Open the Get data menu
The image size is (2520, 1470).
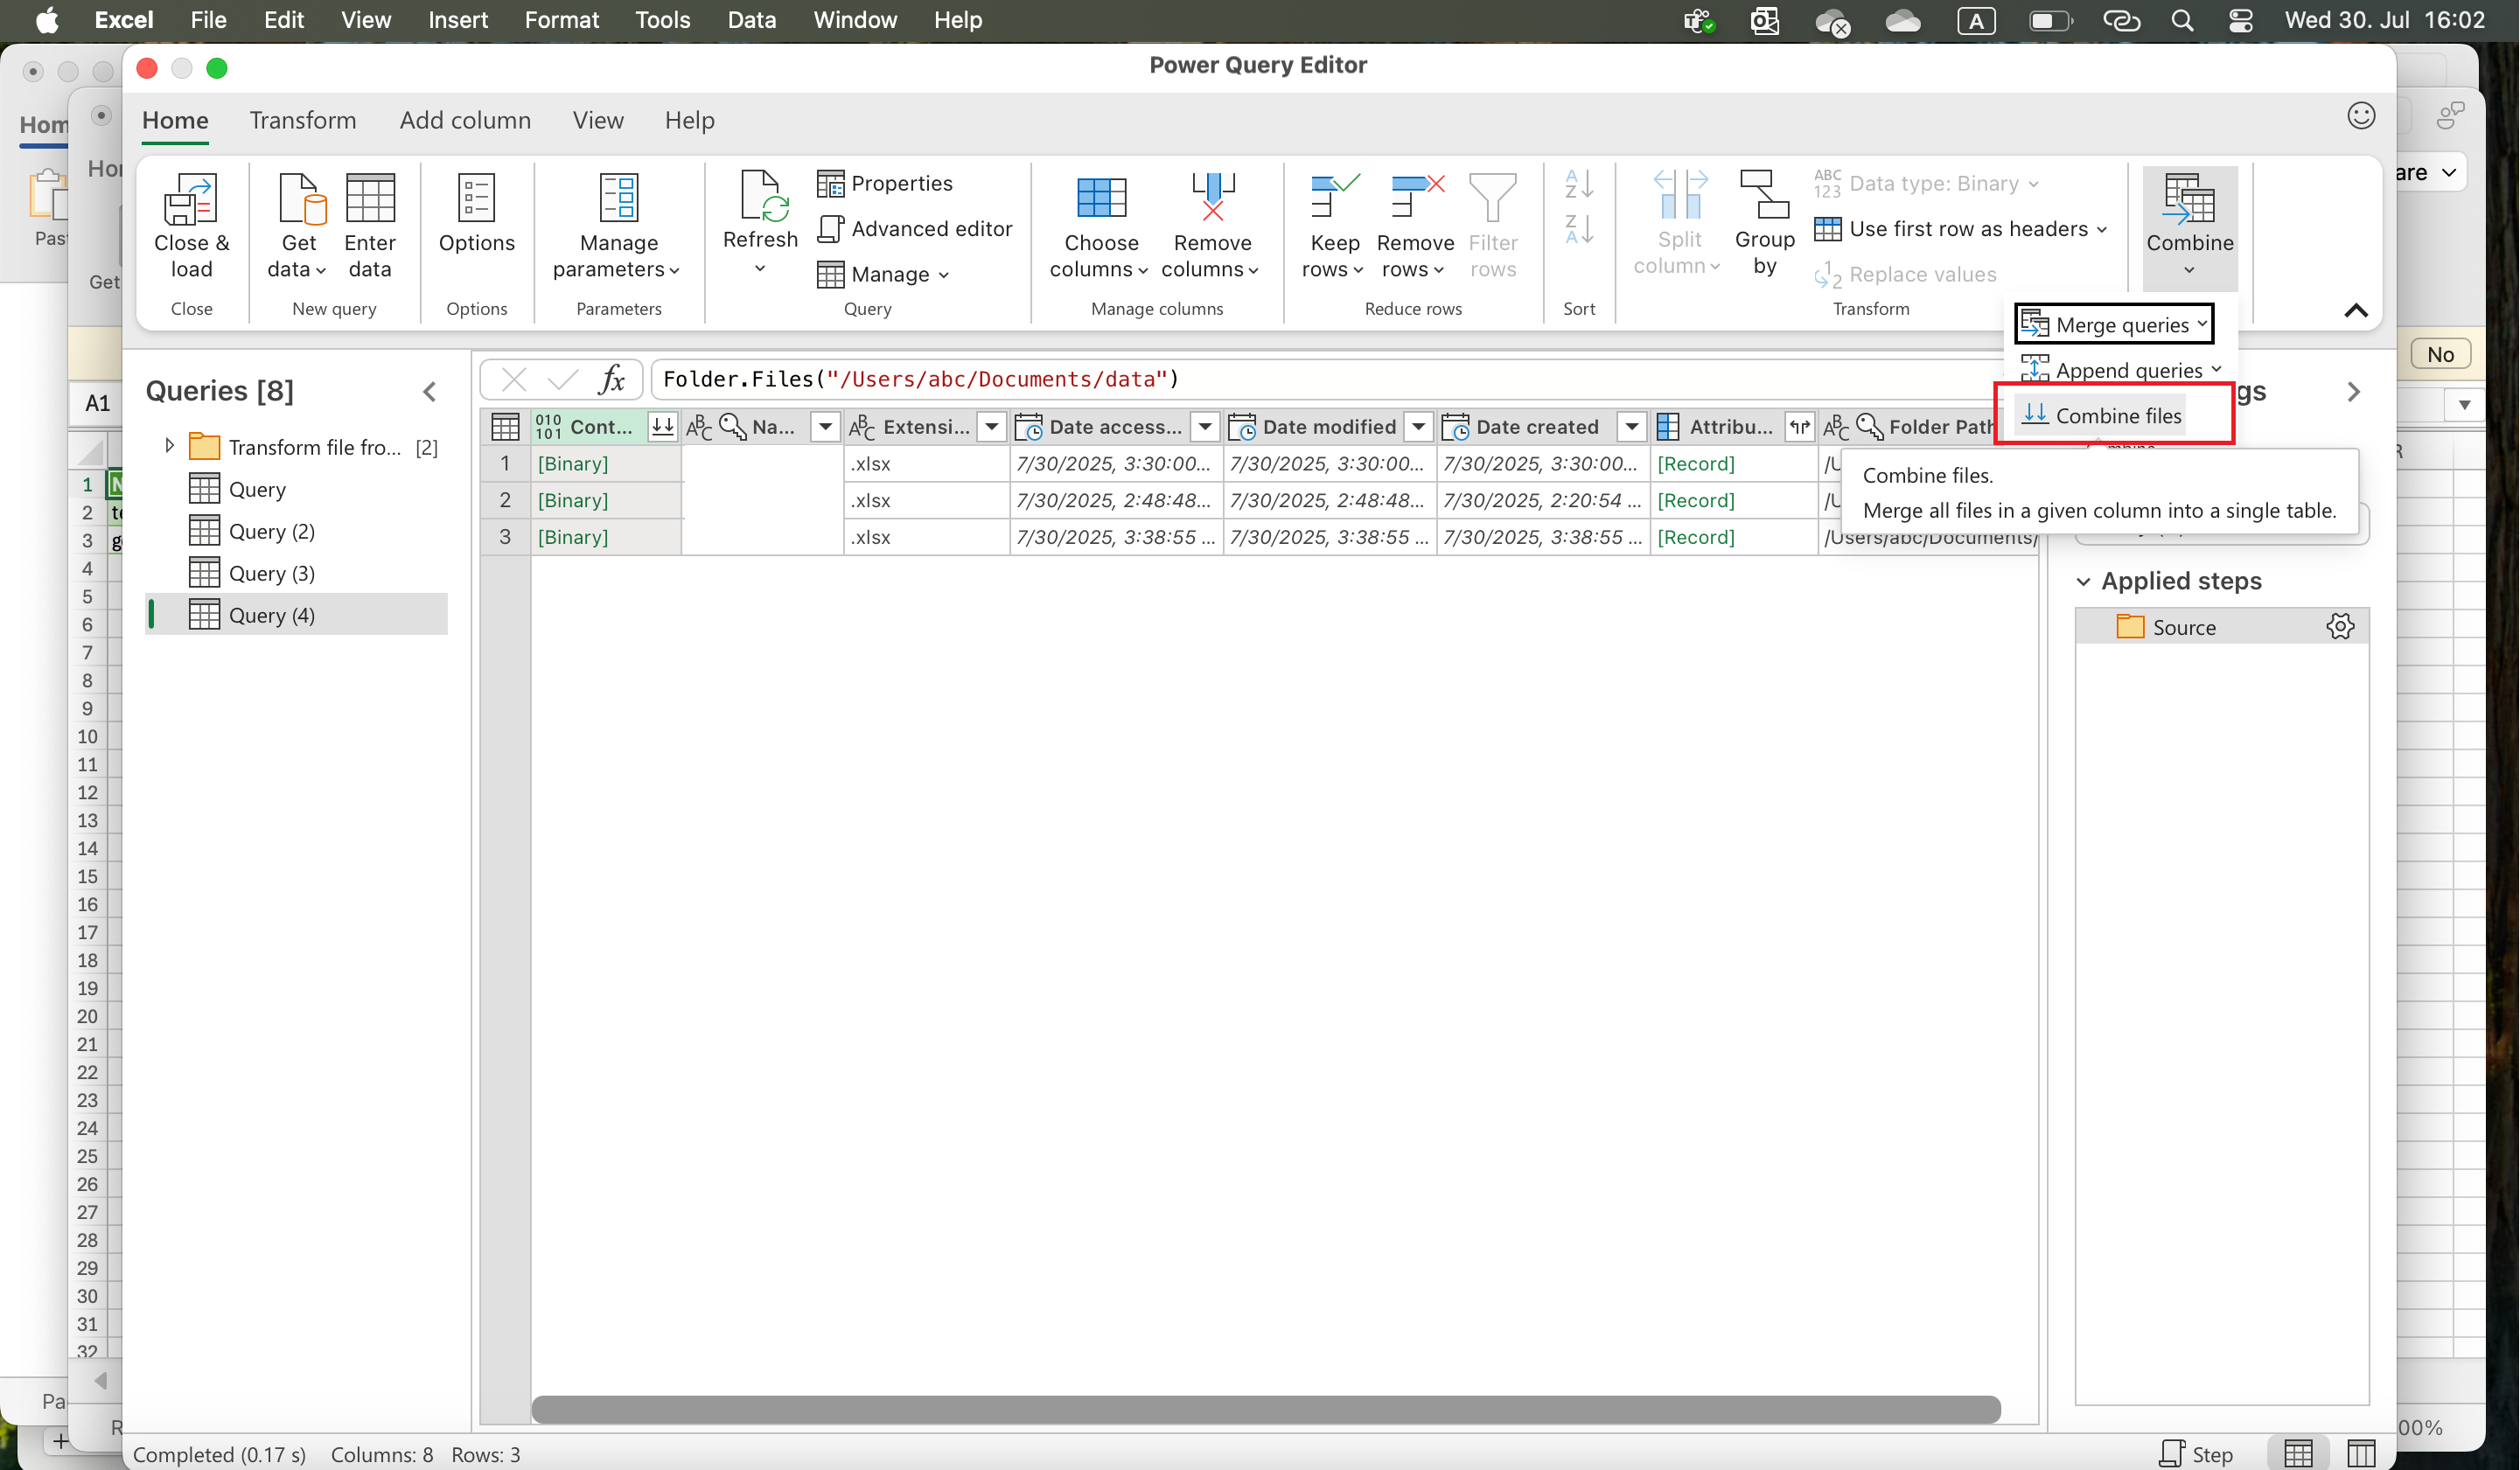(x=298, y=226)
